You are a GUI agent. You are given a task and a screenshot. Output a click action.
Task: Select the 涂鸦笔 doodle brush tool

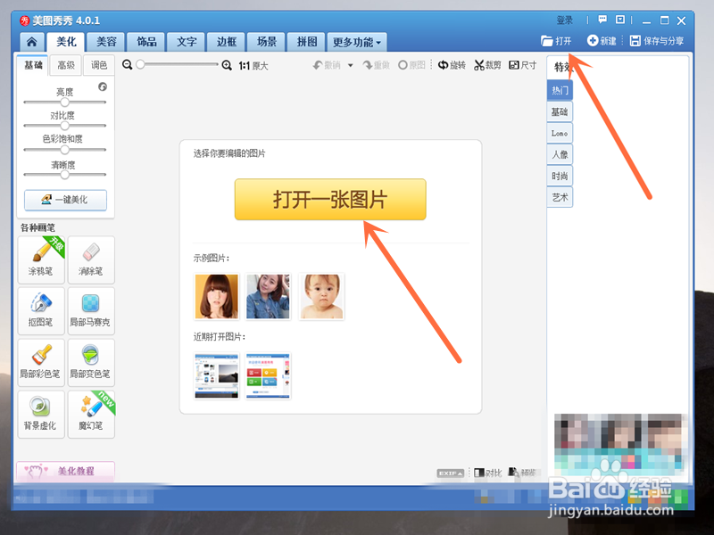41,259
